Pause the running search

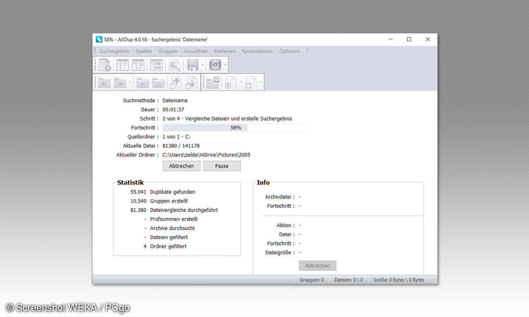(222, 166)
